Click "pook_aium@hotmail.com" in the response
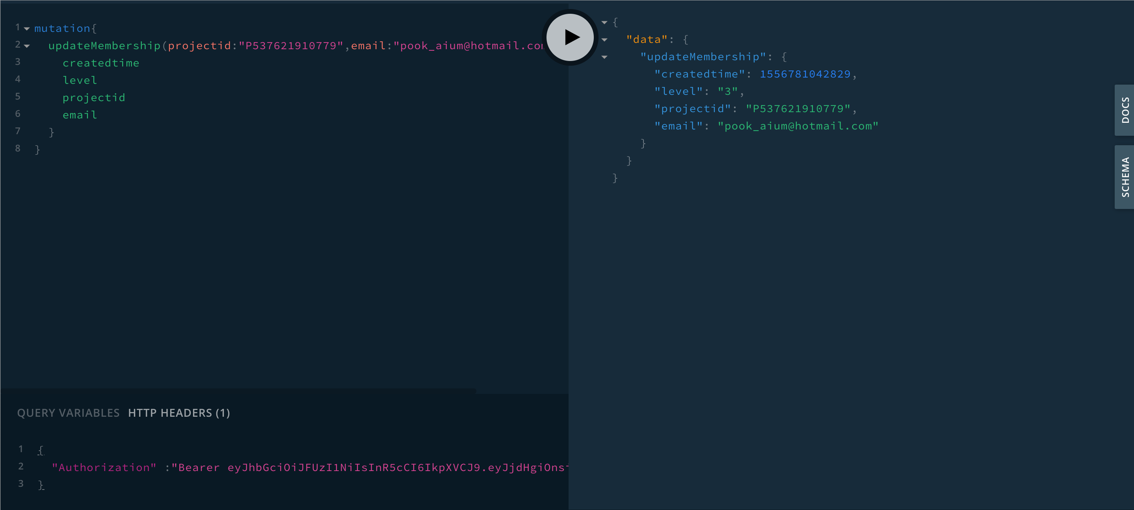Screen dimensions: 1134x510 click(798, 126)
